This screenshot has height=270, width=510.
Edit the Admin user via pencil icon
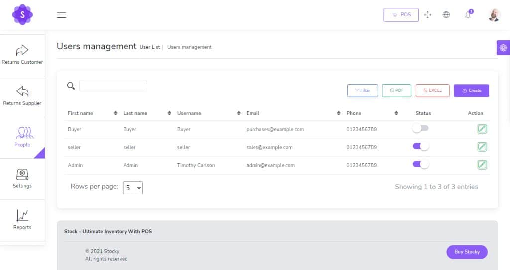click(482, 165)
